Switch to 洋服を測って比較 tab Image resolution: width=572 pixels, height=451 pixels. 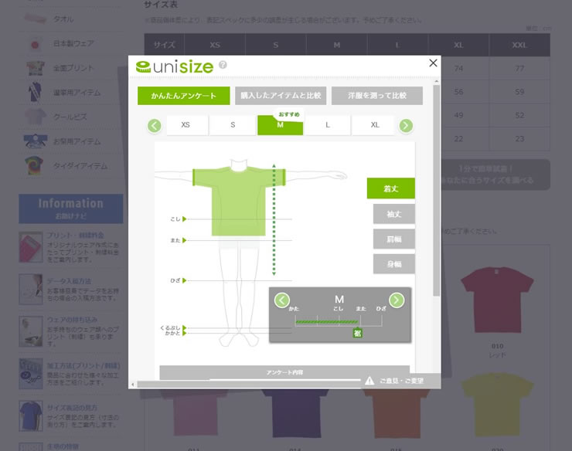click(377, 96)
